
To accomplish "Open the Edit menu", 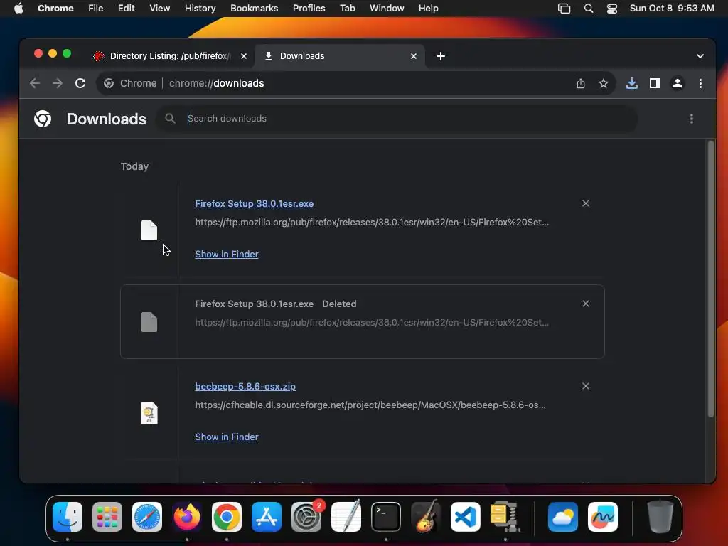I will point(126,8).
